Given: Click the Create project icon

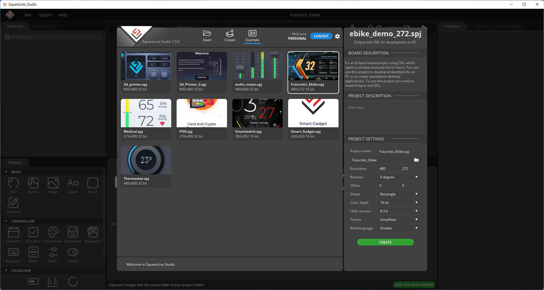Looking at the screenshot, I should [x=230, y=33].
